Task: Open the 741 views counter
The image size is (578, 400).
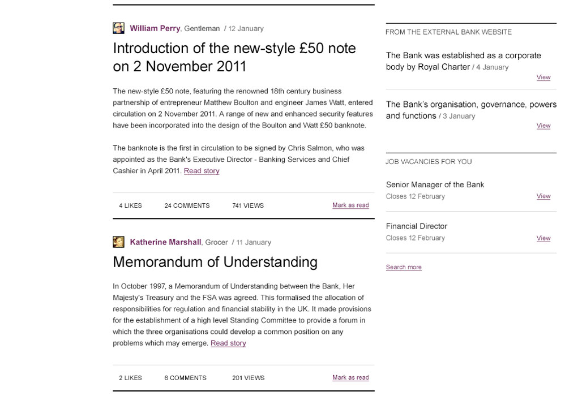Action: click(x=248, y=205)
